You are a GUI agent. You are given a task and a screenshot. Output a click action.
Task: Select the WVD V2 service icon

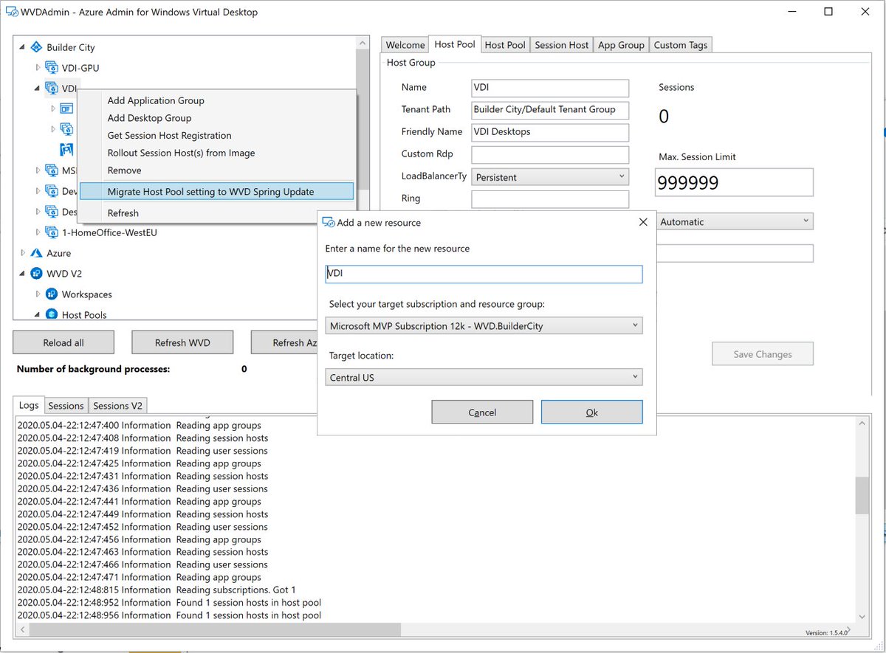35,273
